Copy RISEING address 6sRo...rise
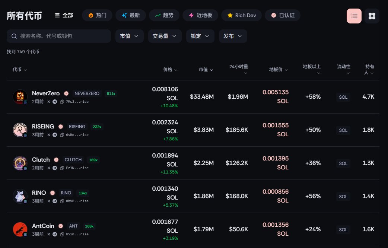The image size is (388, 248). 74,135
